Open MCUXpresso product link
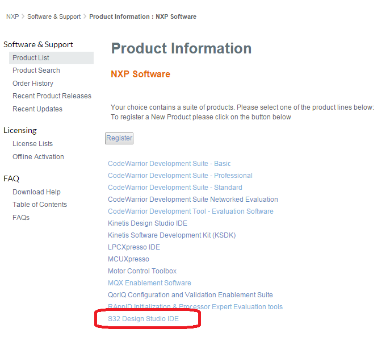This screenshot has height=349, width=390. click(128, 259)
